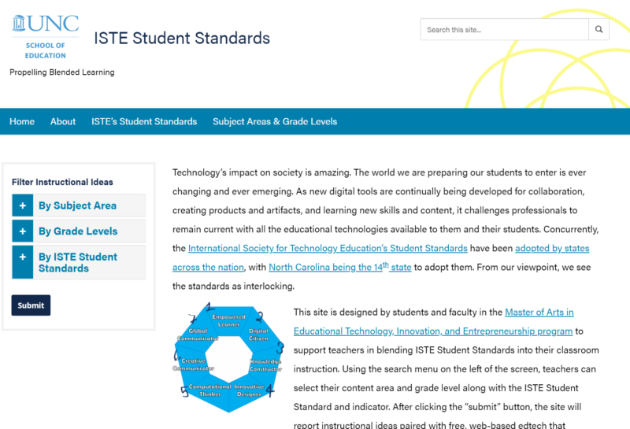Open the Master of Arts in link
Viewport: 630px width, 429px height.
tap(539, 313)
